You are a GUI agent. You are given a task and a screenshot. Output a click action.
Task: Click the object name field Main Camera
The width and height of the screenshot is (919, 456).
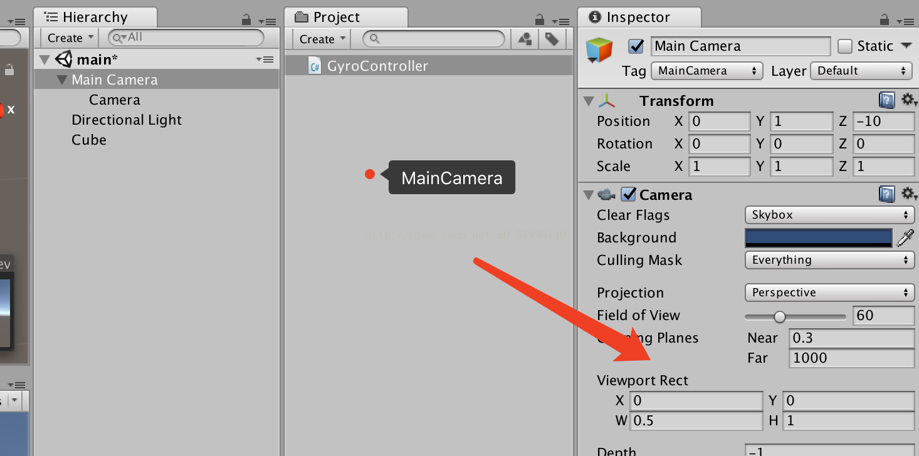coord(741,46)
